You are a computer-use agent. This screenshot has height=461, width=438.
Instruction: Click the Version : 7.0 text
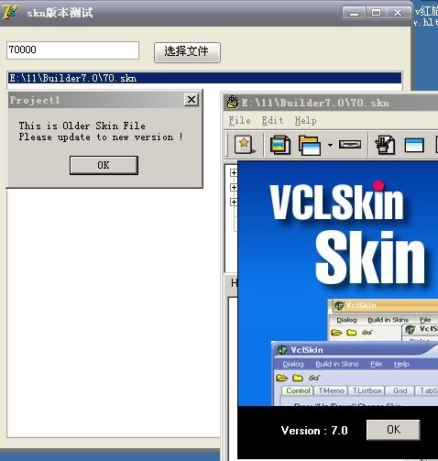click(314, 431)
